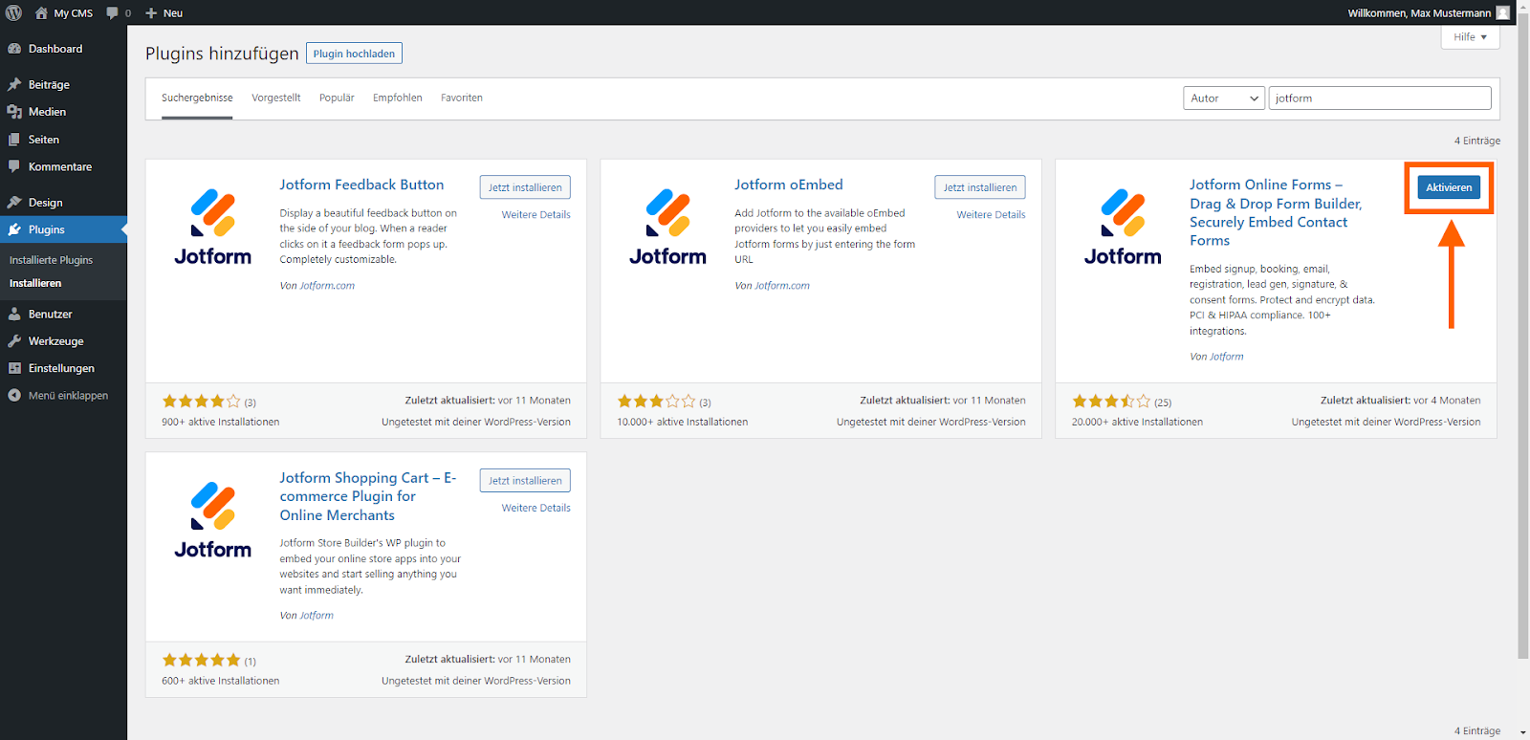The image size is (1530, 740).
Task: Click the Jotform Online Forms plugin logo
Action: click(x=1123, y=225)
